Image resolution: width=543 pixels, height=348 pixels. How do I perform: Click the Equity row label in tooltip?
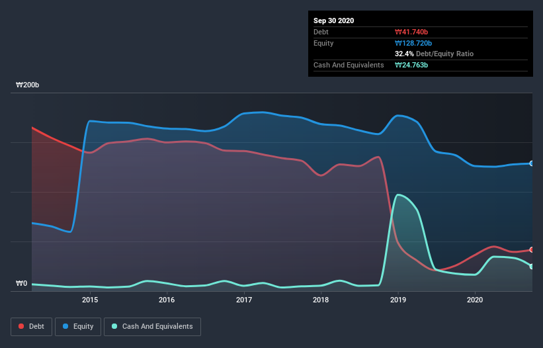323,43
